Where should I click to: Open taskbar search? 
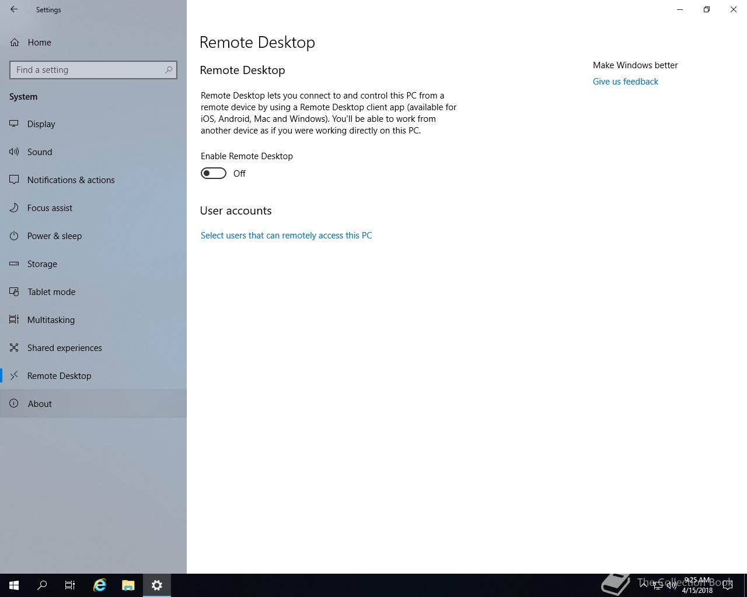coord(42,585)
